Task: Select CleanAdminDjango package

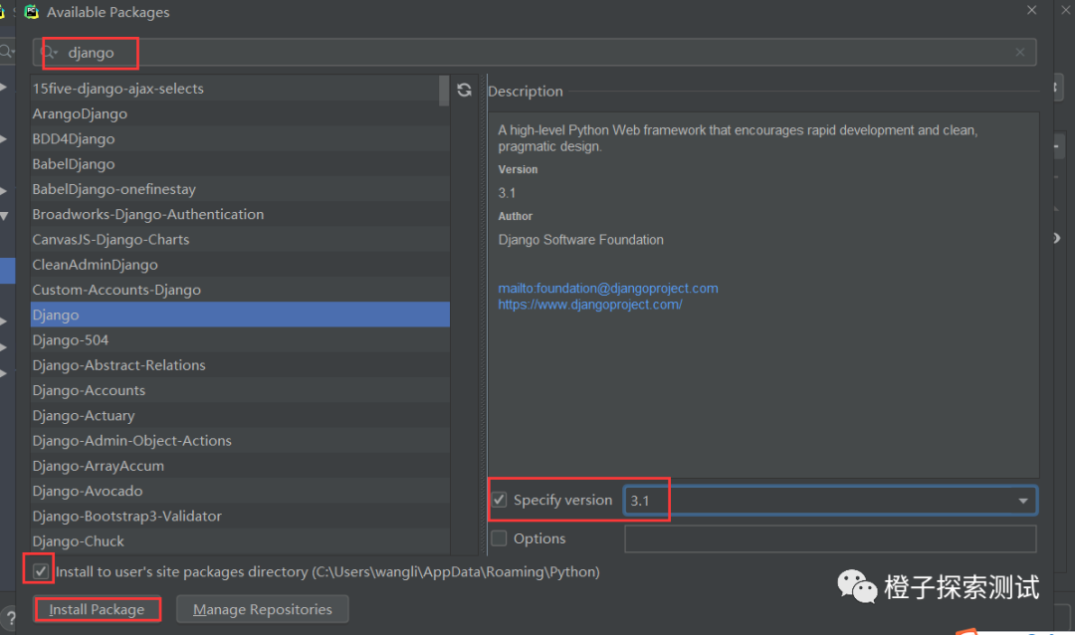Action: pyautogui.click(x=240, y=265)
